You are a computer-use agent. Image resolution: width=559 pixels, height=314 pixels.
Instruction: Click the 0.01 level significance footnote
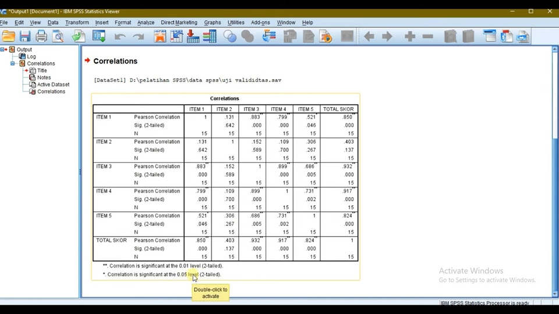point(163,266)
